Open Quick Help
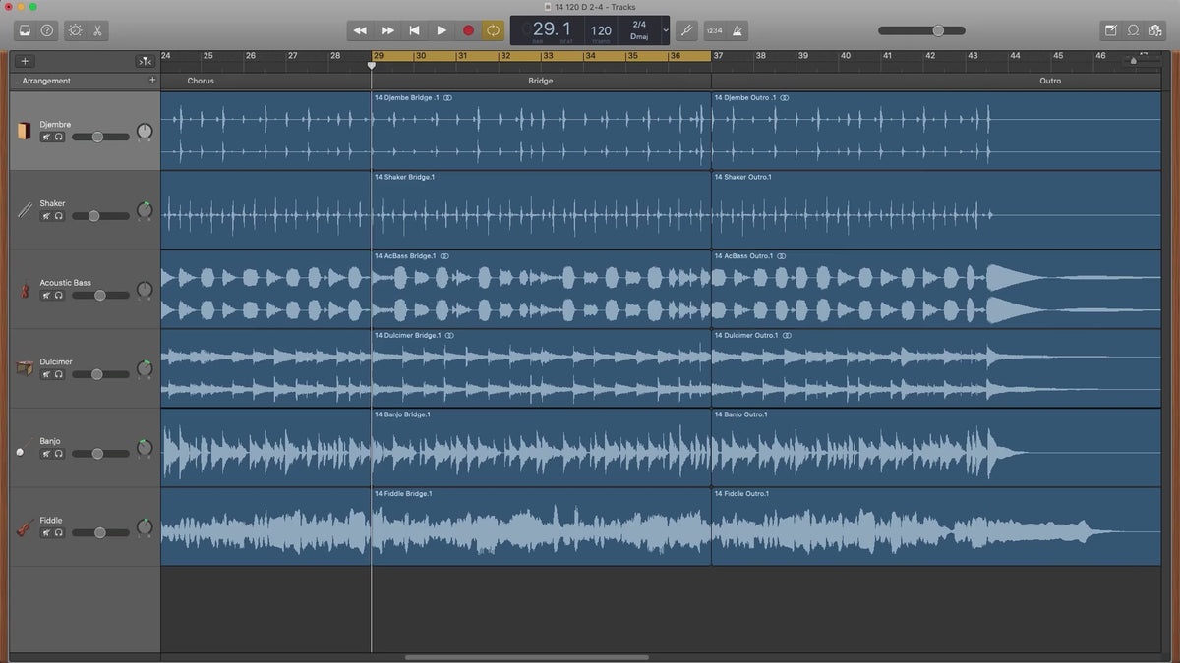This screenshot has height=663, width=1180. pos(47,30)
